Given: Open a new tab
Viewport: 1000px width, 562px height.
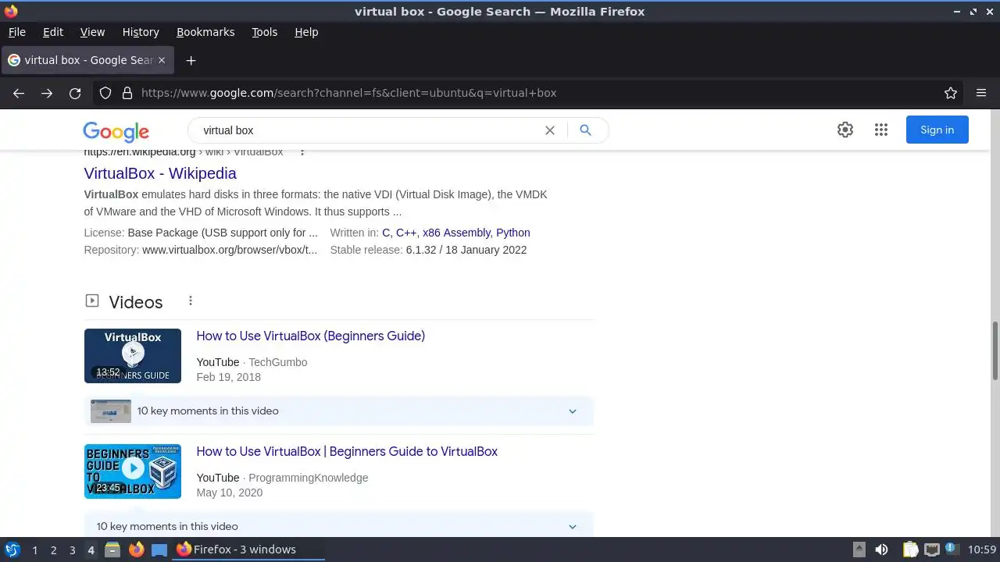Looking at the screenshot, I should point(191,60).
